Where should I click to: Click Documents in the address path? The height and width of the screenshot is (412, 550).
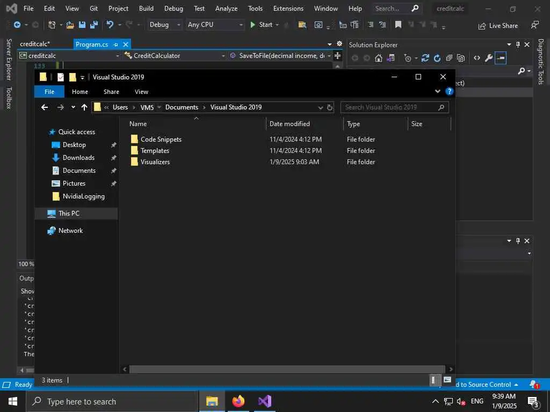tap(182, 107)
